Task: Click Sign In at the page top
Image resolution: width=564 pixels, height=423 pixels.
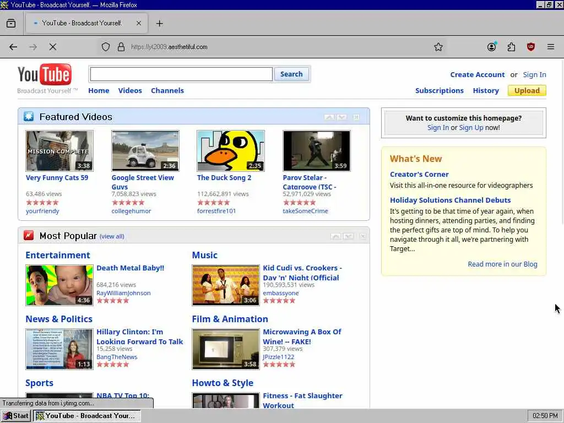Action: [534, 74]
